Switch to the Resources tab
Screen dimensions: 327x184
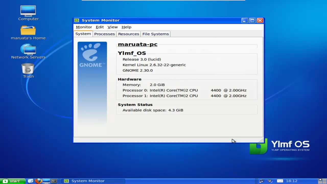point(129,34)
